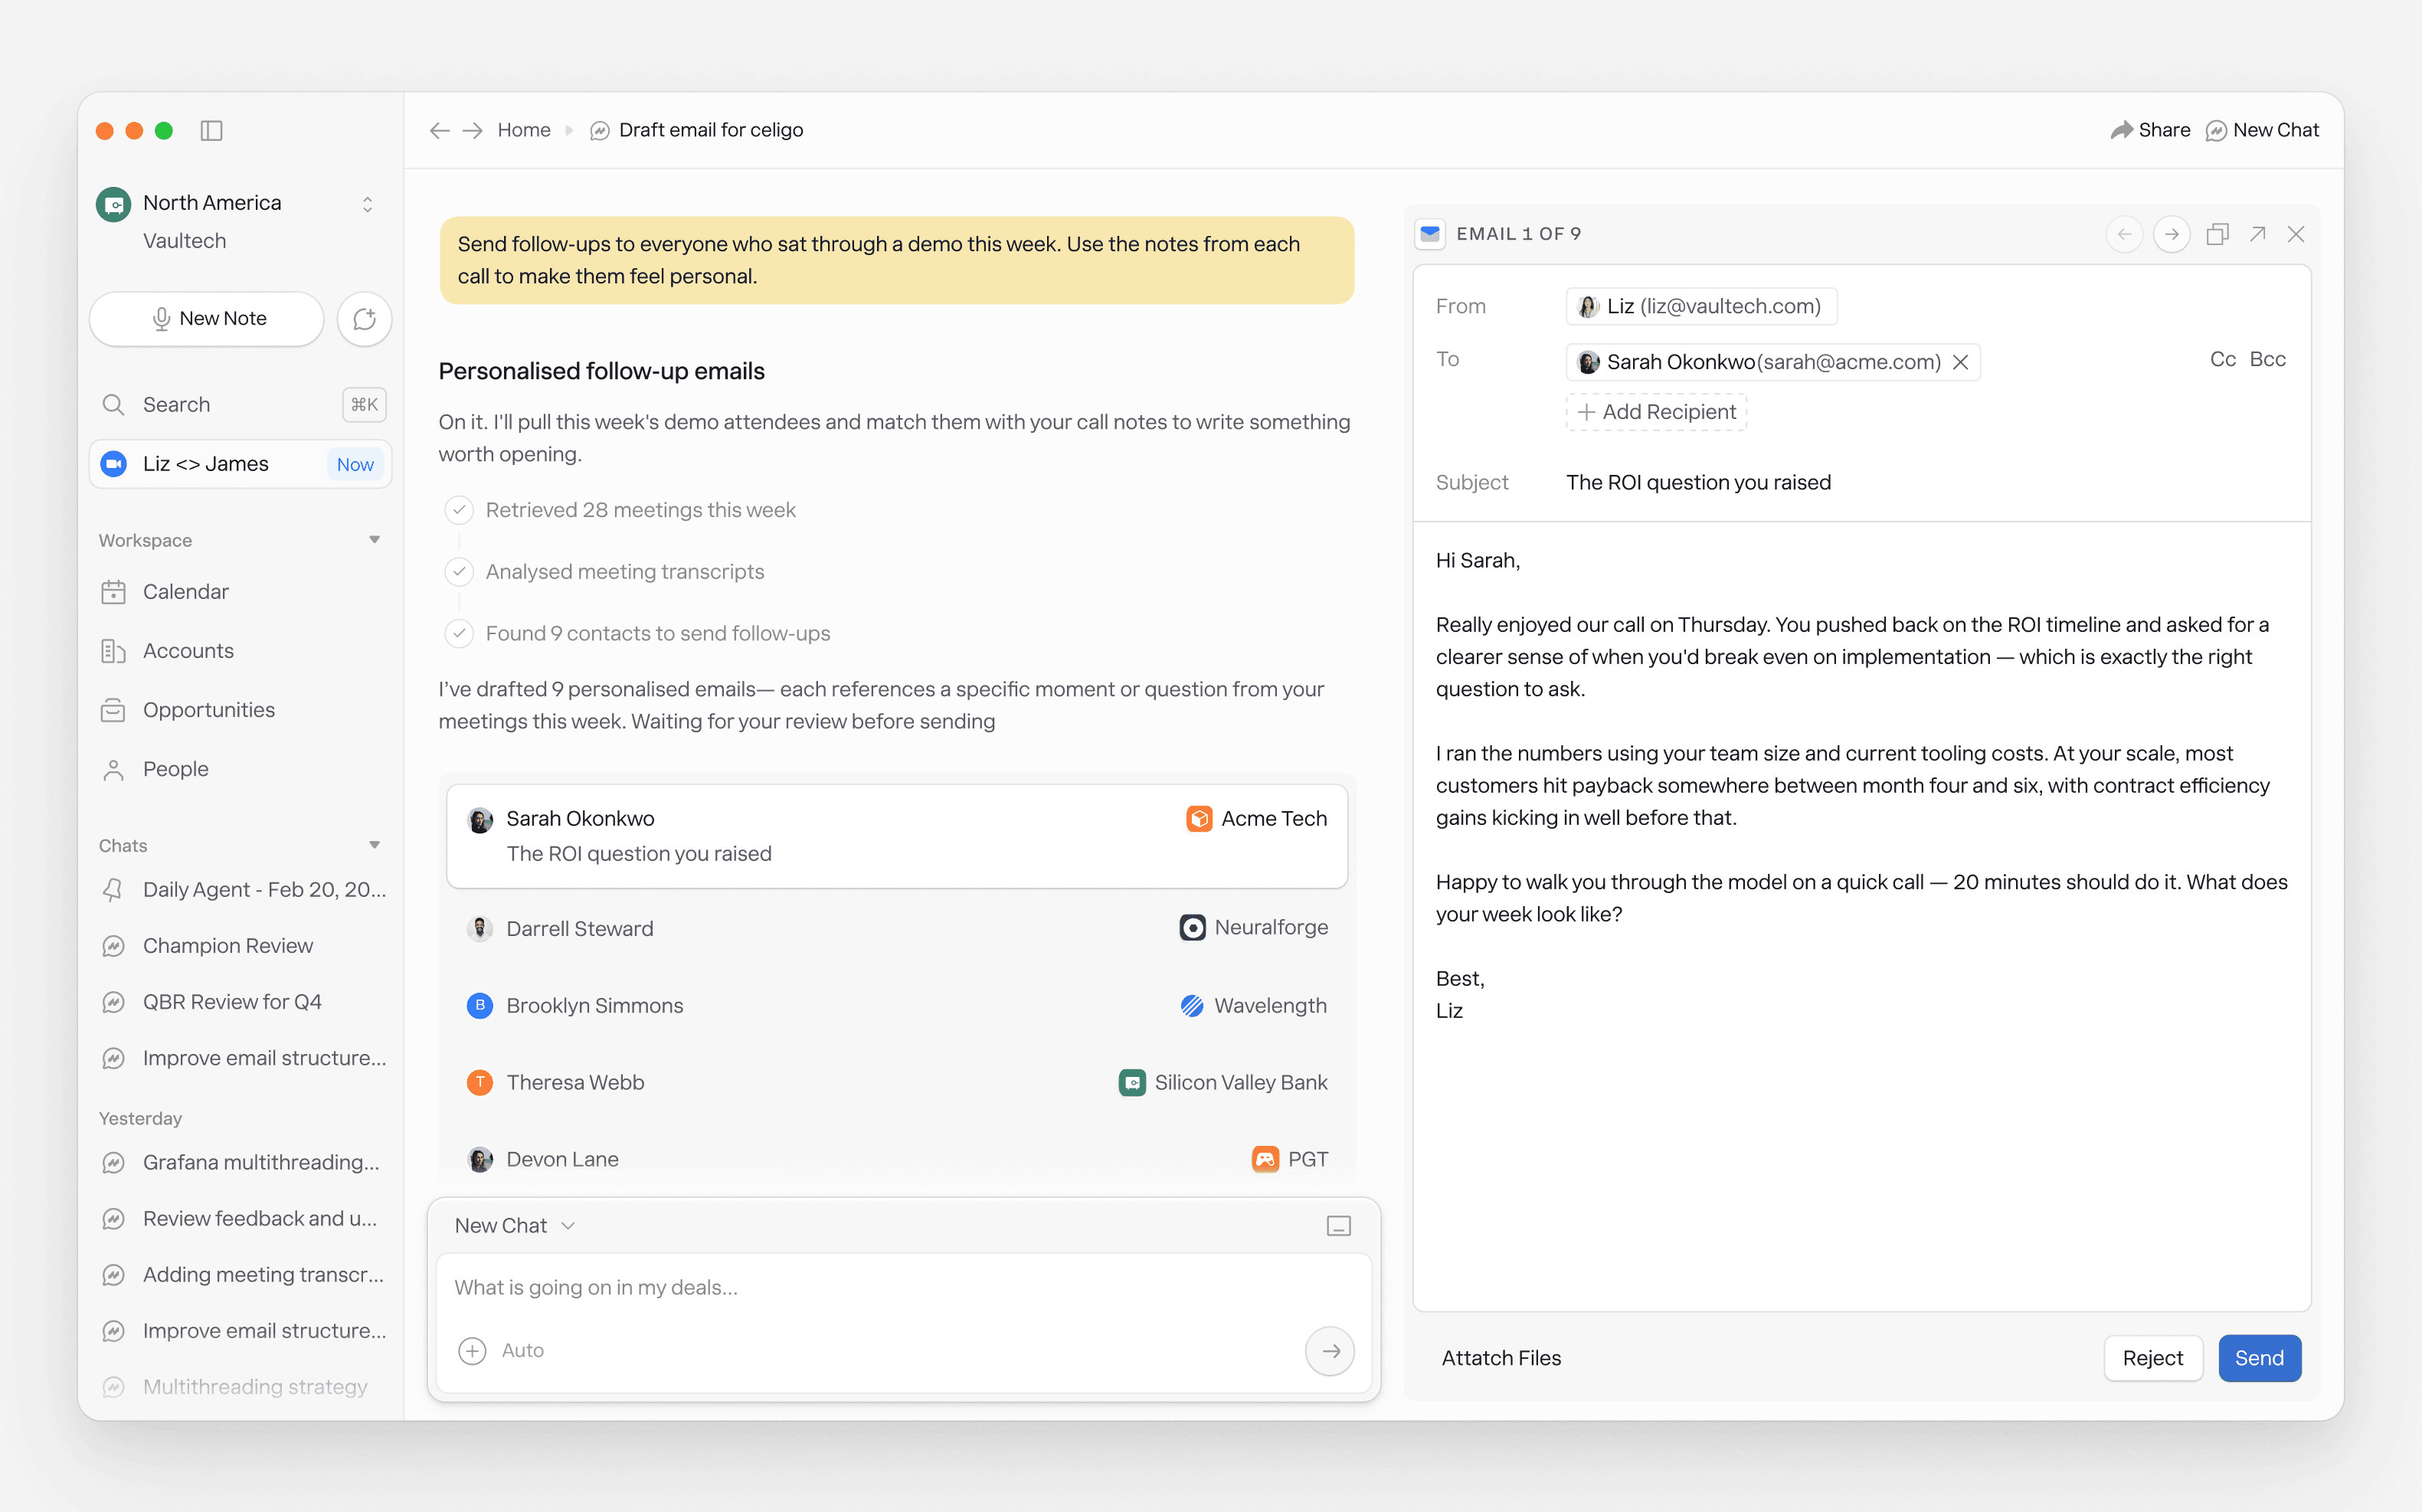
Task: Click the copy email icon
Action: pyautogui.click(x=2217, y=234)
